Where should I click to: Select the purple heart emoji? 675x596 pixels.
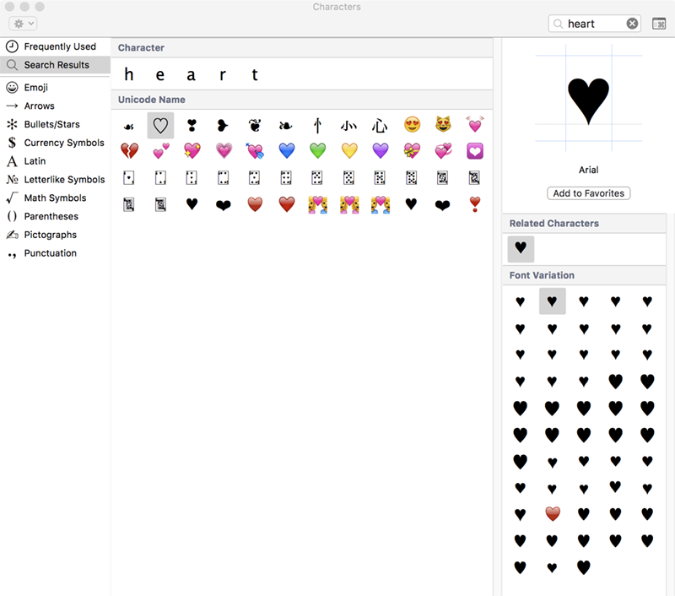[381, 151]
